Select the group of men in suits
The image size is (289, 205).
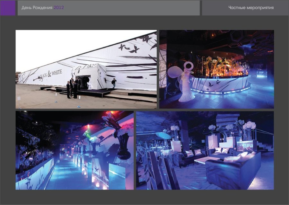click(x=73, y=87)
